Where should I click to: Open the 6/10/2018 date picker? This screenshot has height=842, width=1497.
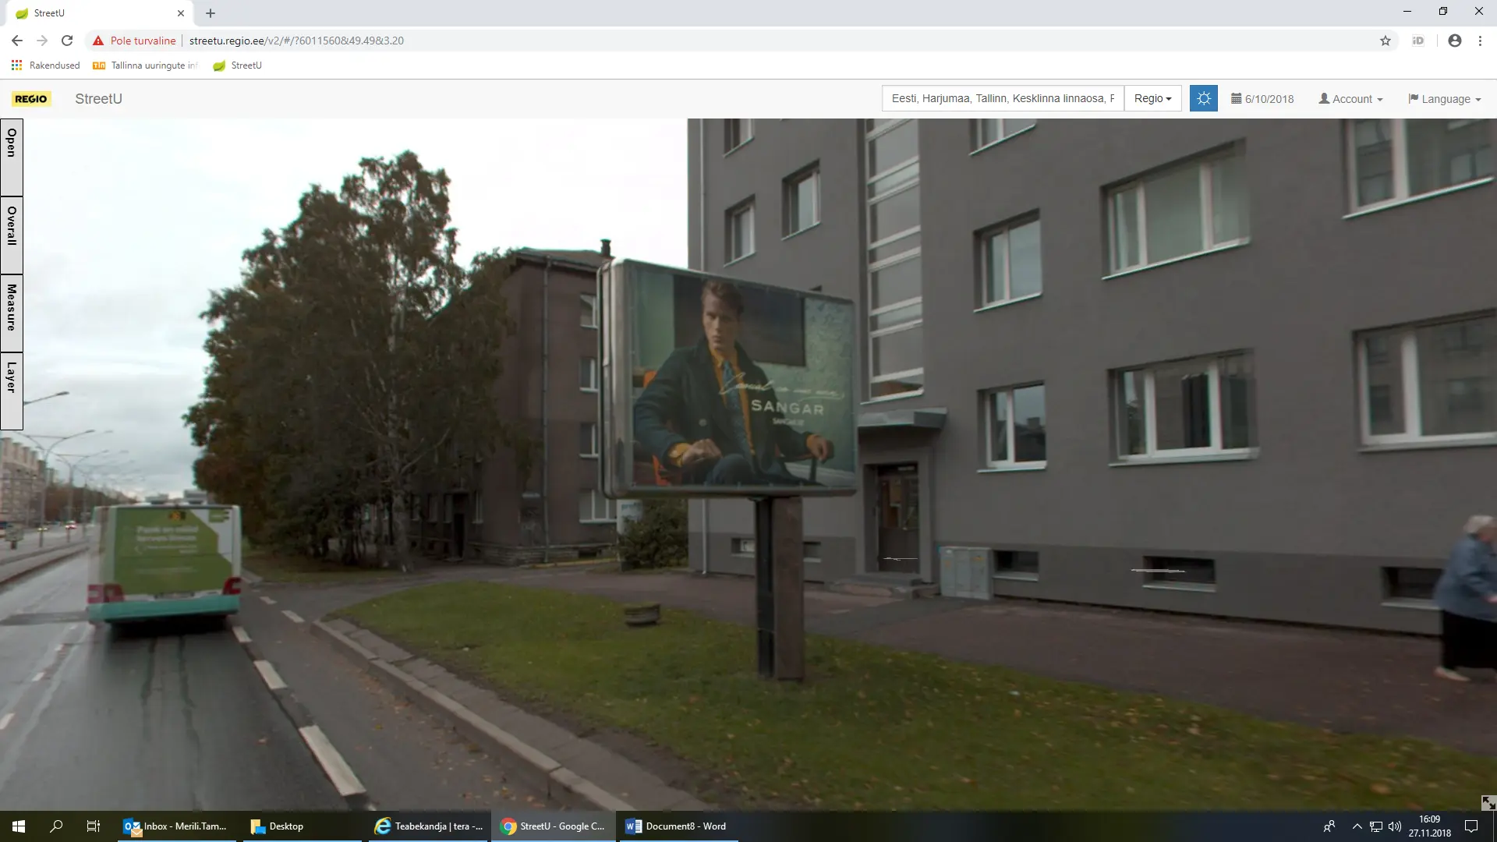point(1262,99)
